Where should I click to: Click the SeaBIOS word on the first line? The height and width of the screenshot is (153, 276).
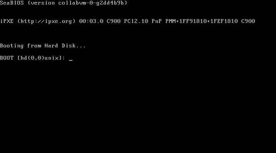(x=12, y=3)
